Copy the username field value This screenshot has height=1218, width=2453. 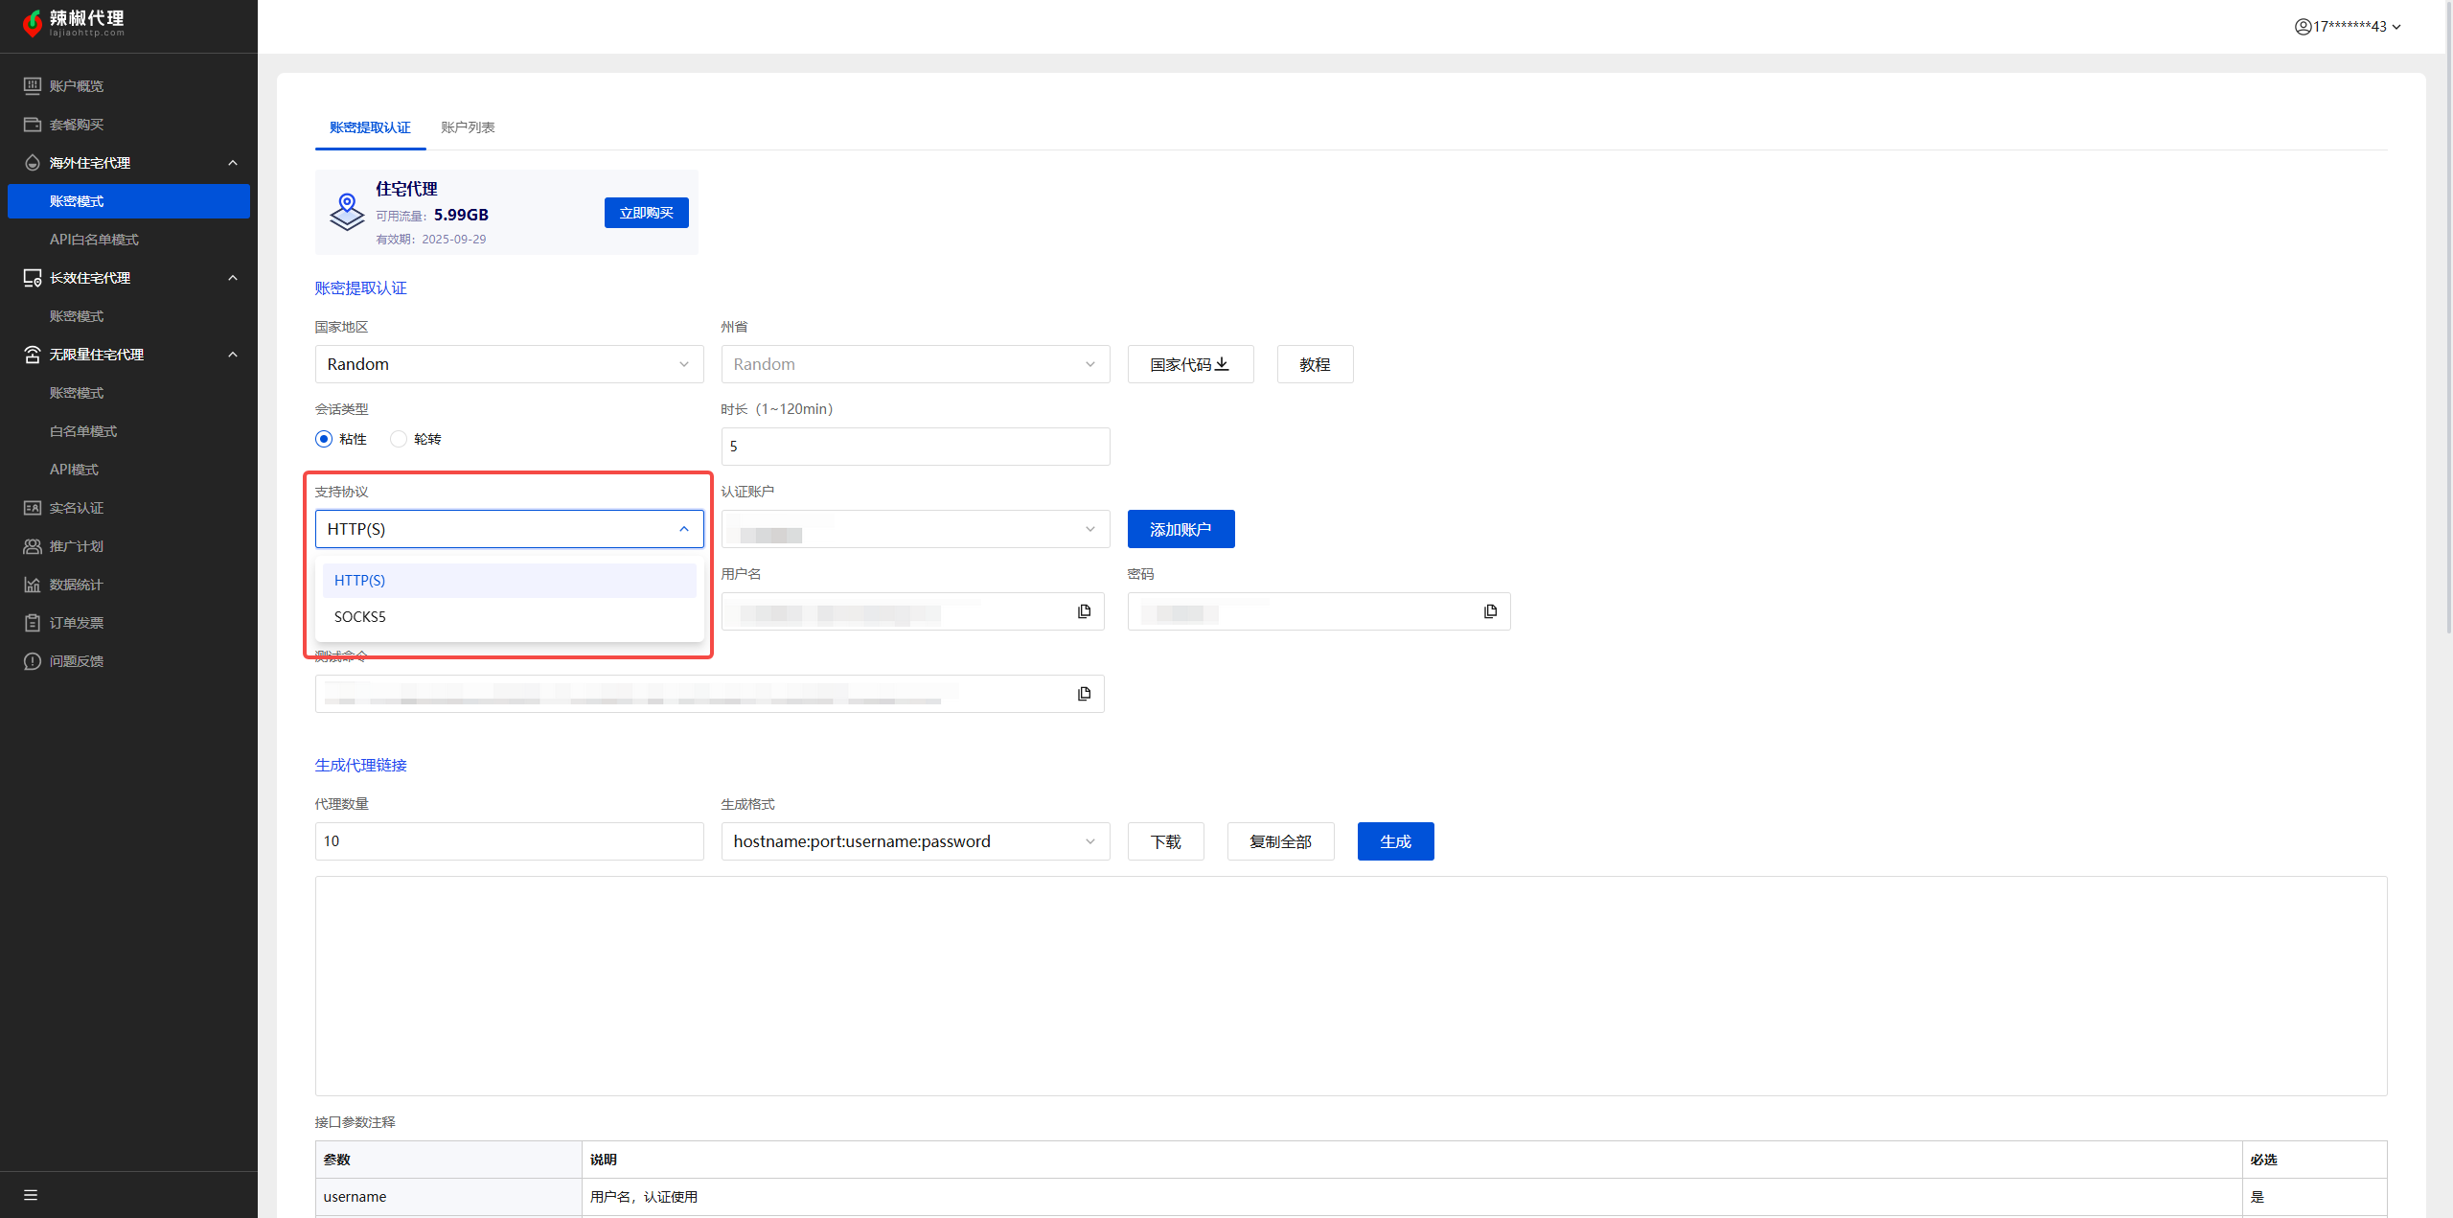1084,611
